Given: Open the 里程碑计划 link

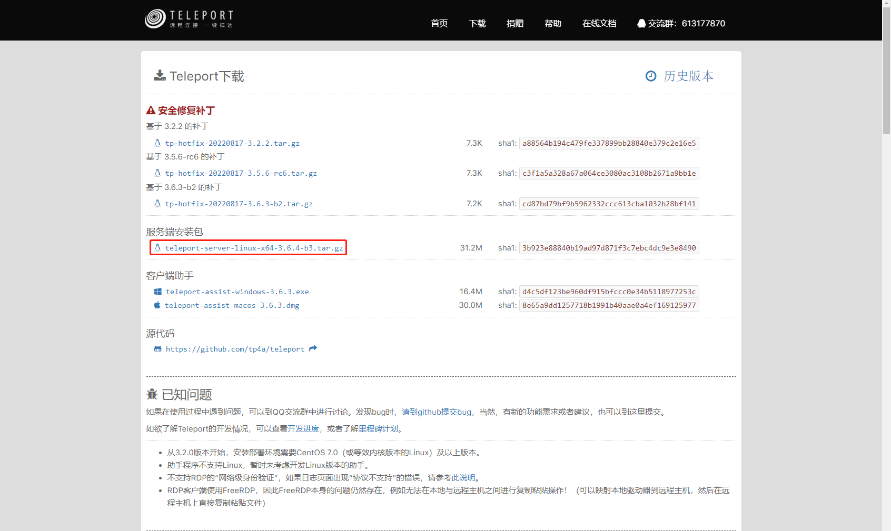Looking at the screenshot, I should 379,429.
